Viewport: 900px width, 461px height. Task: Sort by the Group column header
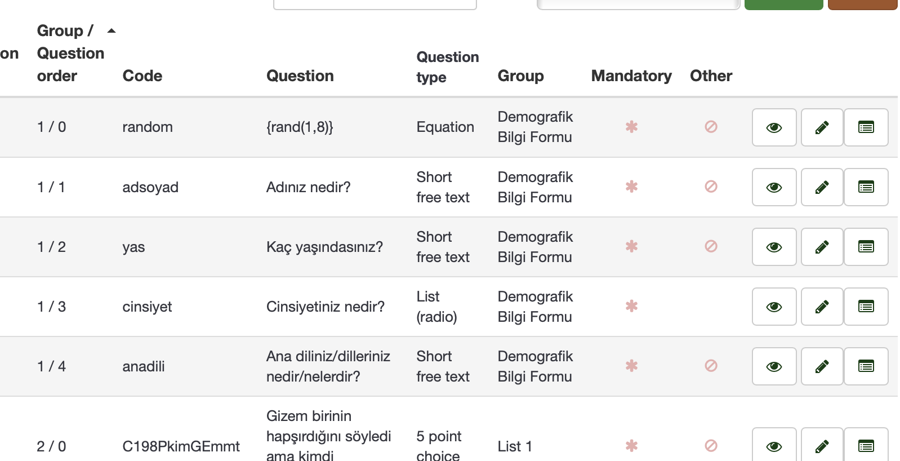pos(520,76)
